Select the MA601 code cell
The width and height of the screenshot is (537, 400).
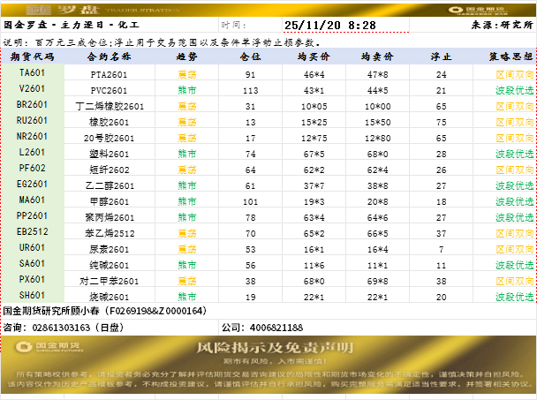32,200
